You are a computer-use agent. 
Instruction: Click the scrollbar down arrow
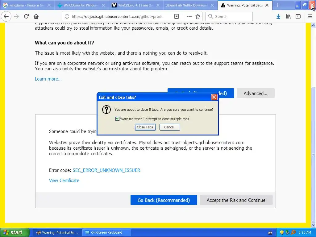tap(314, 225)
